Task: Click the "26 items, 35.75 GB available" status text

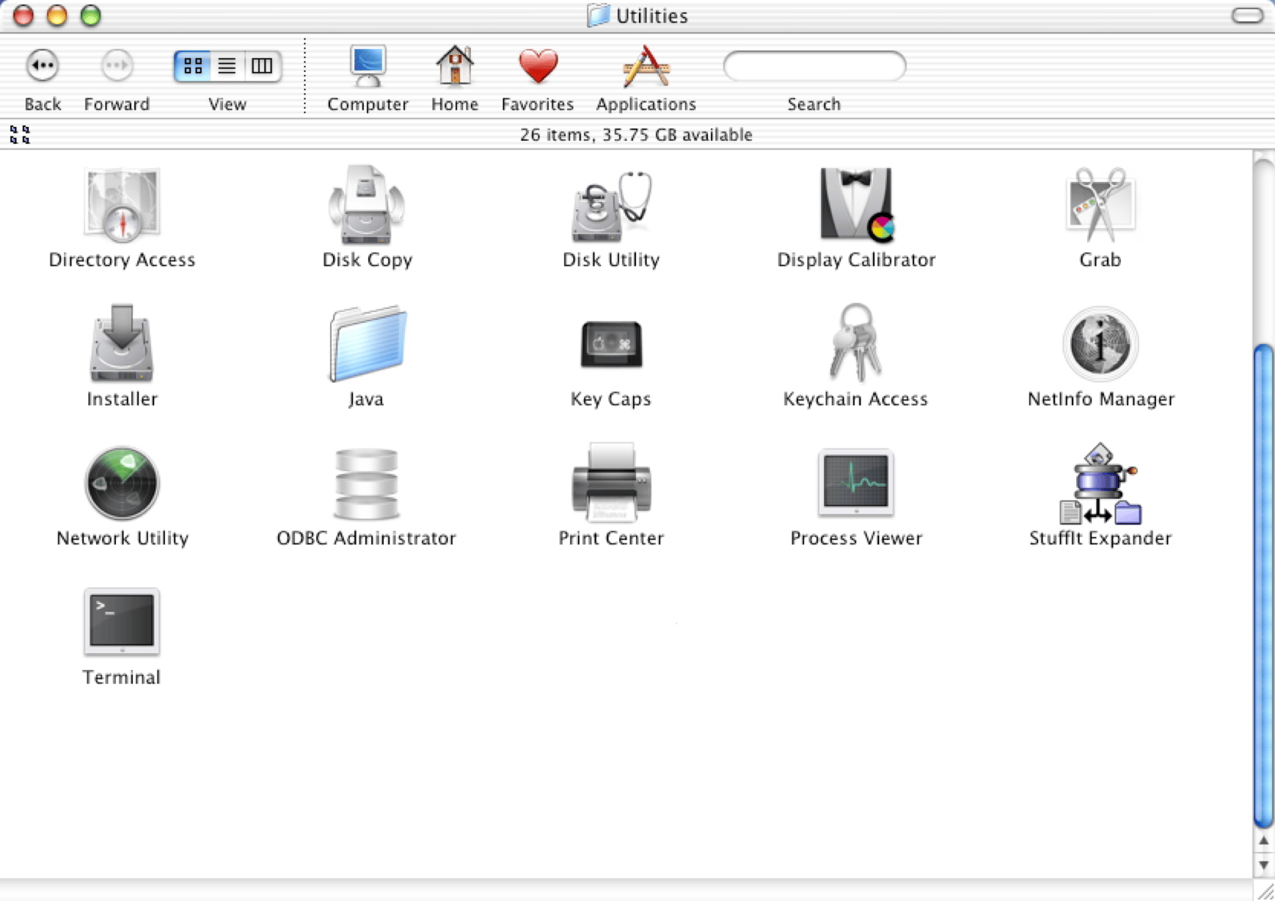Action: [x=636, y=135]
